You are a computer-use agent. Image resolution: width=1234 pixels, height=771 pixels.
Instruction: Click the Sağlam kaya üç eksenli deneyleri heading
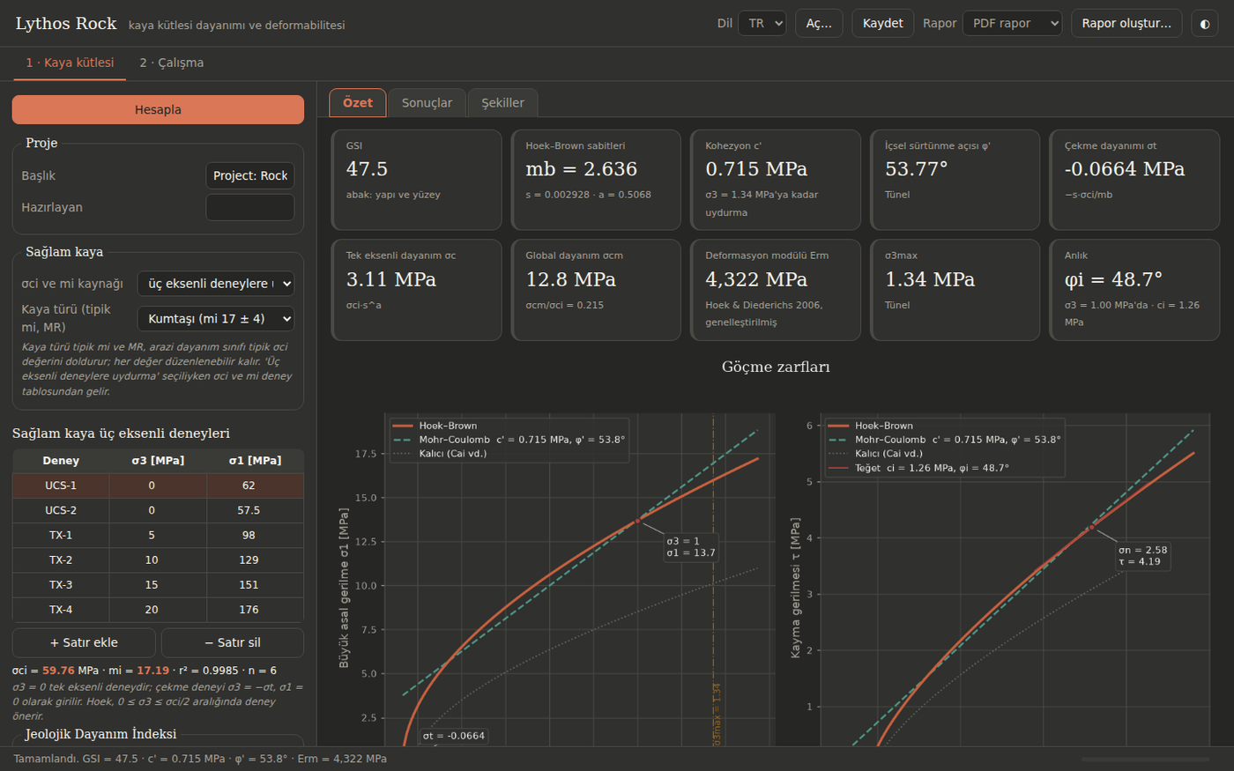coord(121,434)
